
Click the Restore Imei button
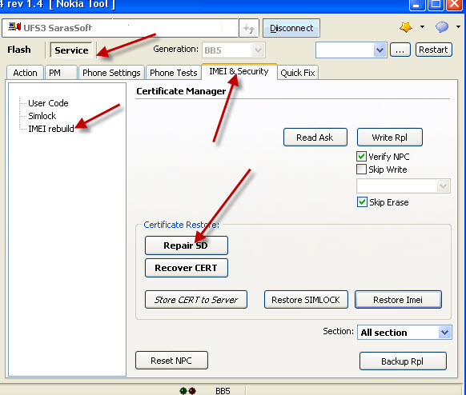(x=398, y=300)
